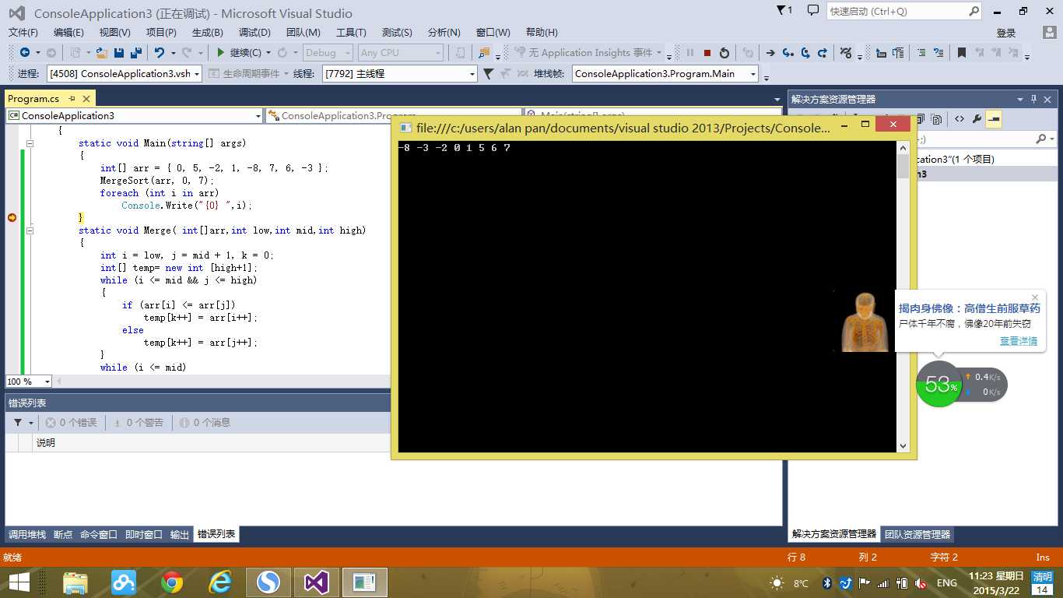Image resolution: width=1063 pixels, height=598 pixels.
Task: Click the thread filter funnel icon
Action: 488,73
